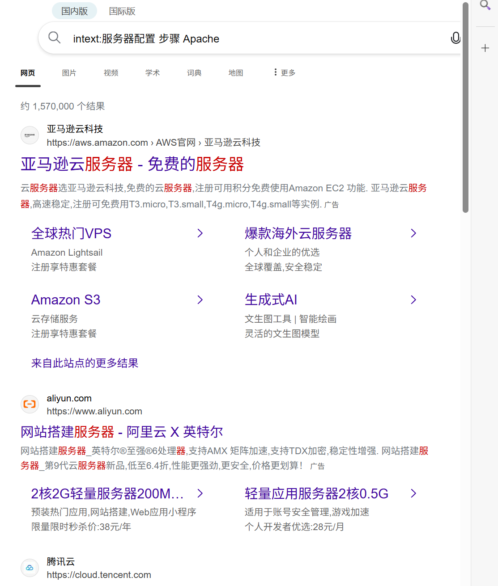Image resolution: width=498 pixels, height=586 pixels.
Task: Open 网站搭建服务器 - 阿里云 X 英特尔 result
Action: pyautogui.click(x=122, y=432)
